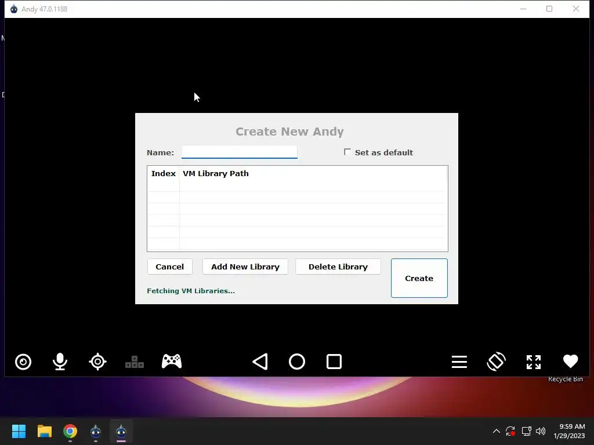Close the Andy window

pos(576,9)
